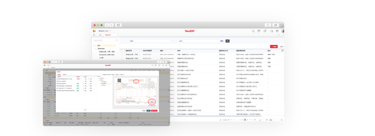Click the home icon beside the tabs

pyautogui.click(x=100, y=35)
